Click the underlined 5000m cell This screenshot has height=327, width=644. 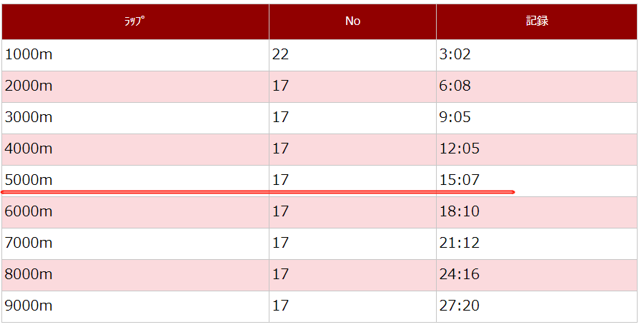[29, 180]
